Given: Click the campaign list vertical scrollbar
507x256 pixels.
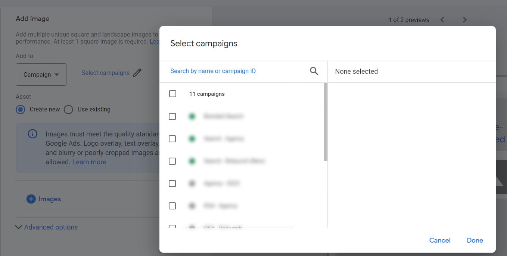Looking at the screenshot, I should [325, 122].
